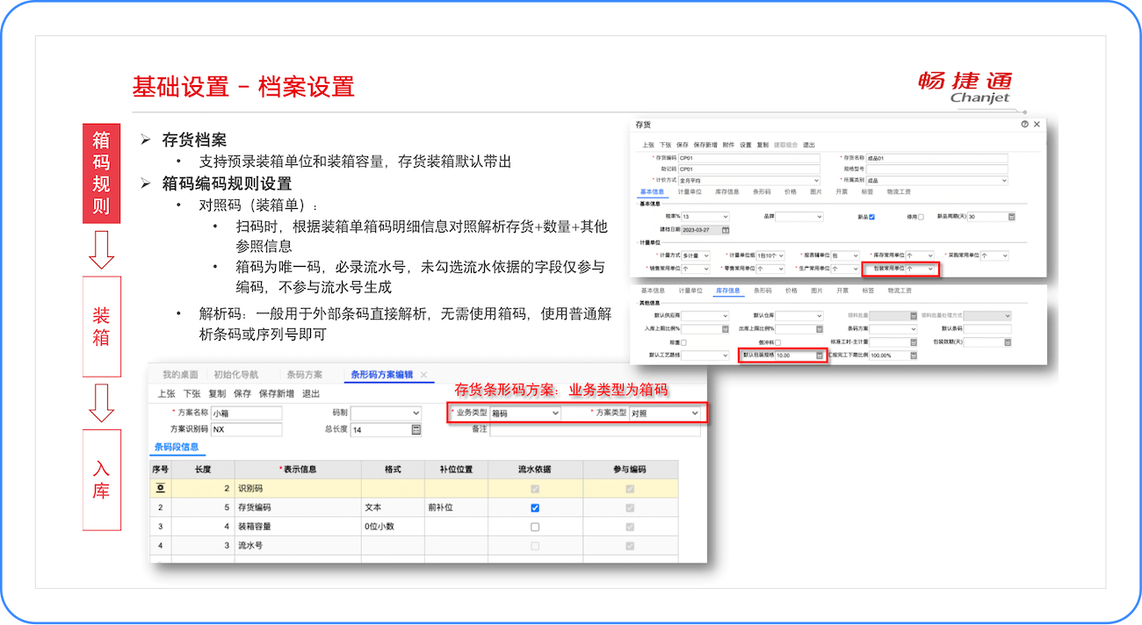This screenshot has height=625, width=1142.
Task: Click the numeric pad icon beside 总长度
Action: (417, 429)
